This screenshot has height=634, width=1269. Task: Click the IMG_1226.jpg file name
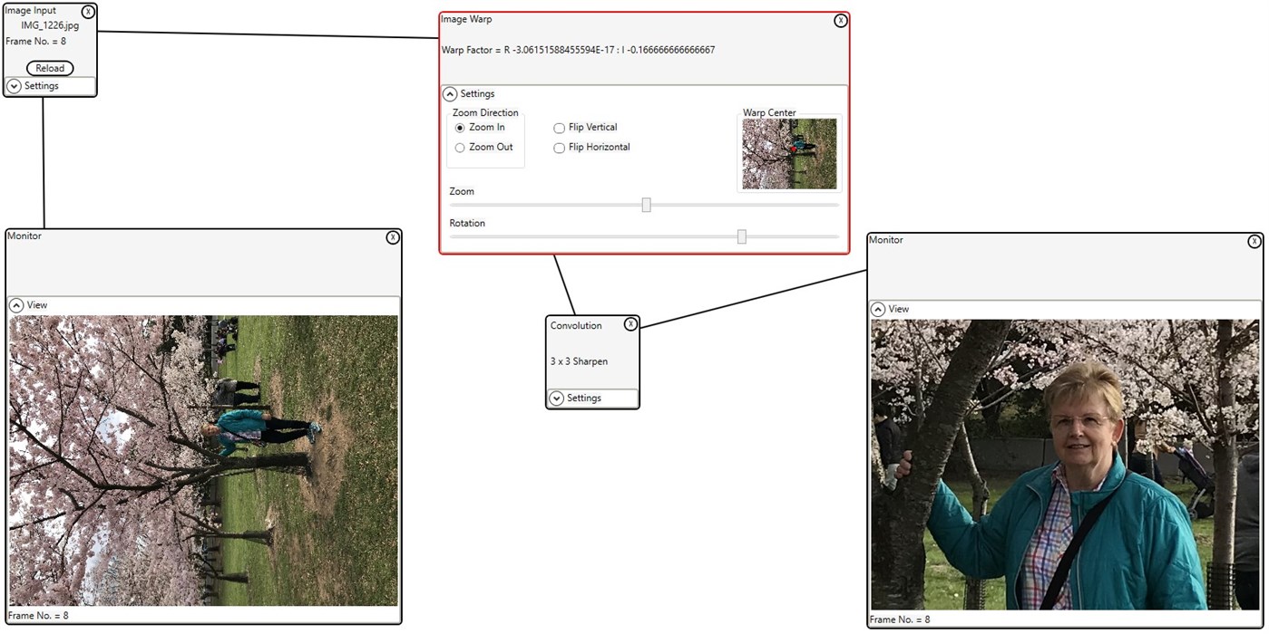tap(50, 25)
